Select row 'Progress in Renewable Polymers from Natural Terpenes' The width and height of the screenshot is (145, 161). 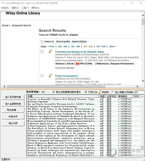tap(84, 99)
